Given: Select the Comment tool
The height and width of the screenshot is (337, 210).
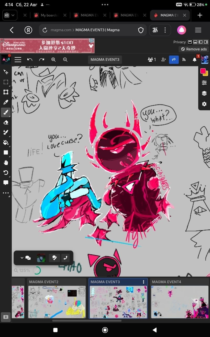Looking at the screenshot, I should [6, 183].
